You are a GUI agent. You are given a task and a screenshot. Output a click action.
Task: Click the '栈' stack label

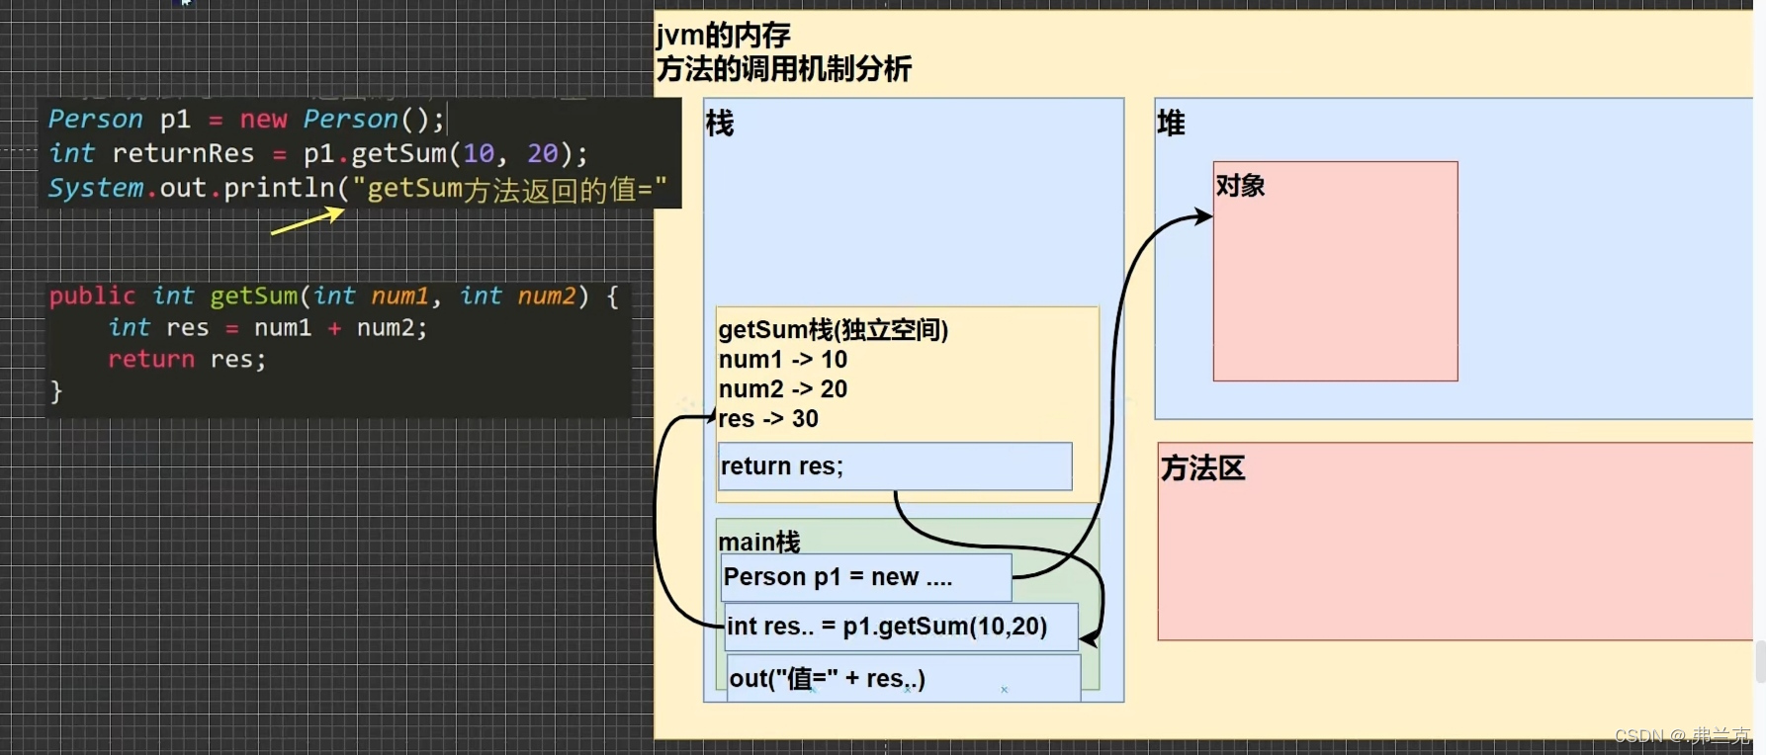click(x=720, y=124)
